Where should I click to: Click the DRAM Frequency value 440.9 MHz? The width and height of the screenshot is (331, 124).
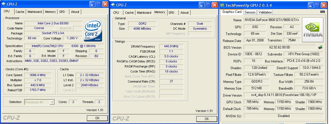(171, 46)
